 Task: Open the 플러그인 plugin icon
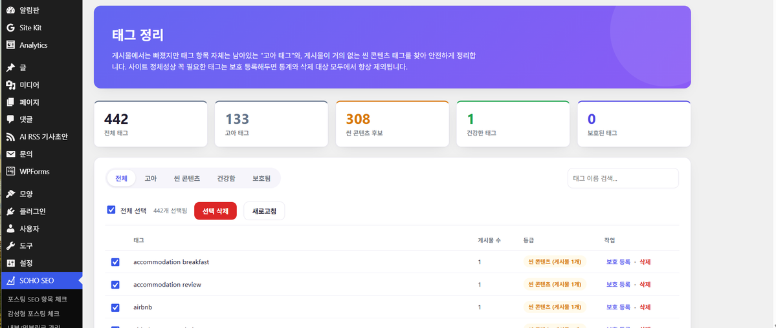click(10, 211)
